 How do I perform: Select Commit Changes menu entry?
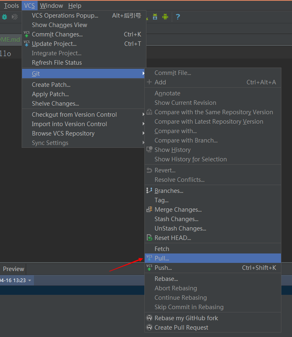84,34
